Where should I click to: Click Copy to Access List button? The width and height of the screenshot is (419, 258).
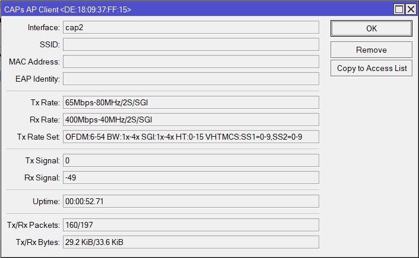[x=371, y=68]
